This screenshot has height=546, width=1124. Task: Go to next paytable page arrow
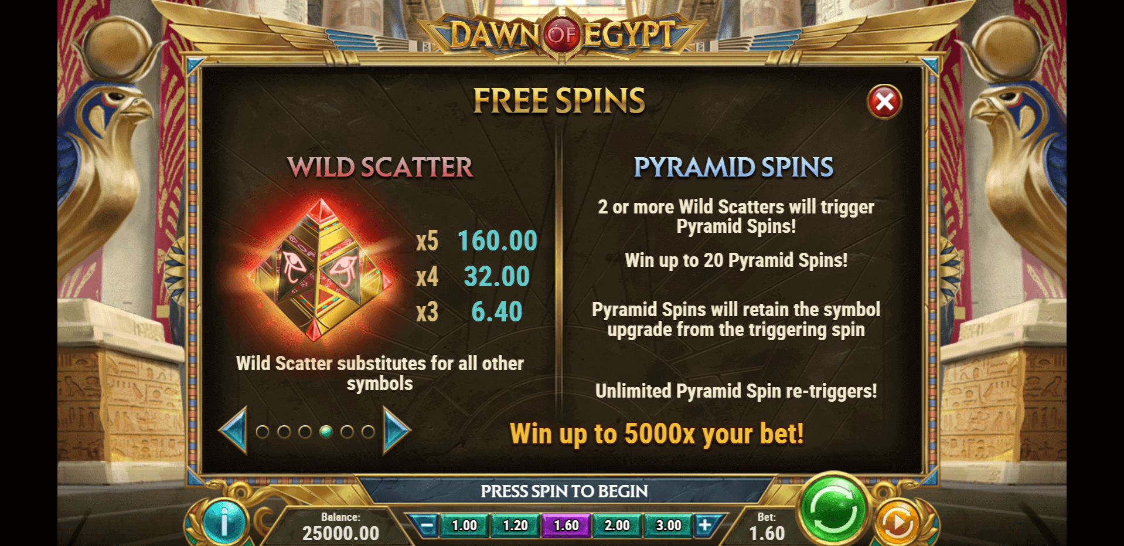pyautogui.click(x=397, y=432)
